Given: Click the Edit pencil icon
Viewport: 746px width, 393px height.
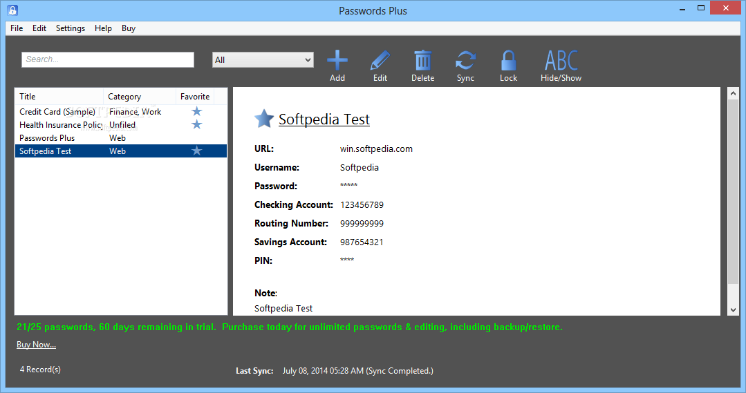Looking at the screenshot, I should pyautogui.click(x=380, y=61).
